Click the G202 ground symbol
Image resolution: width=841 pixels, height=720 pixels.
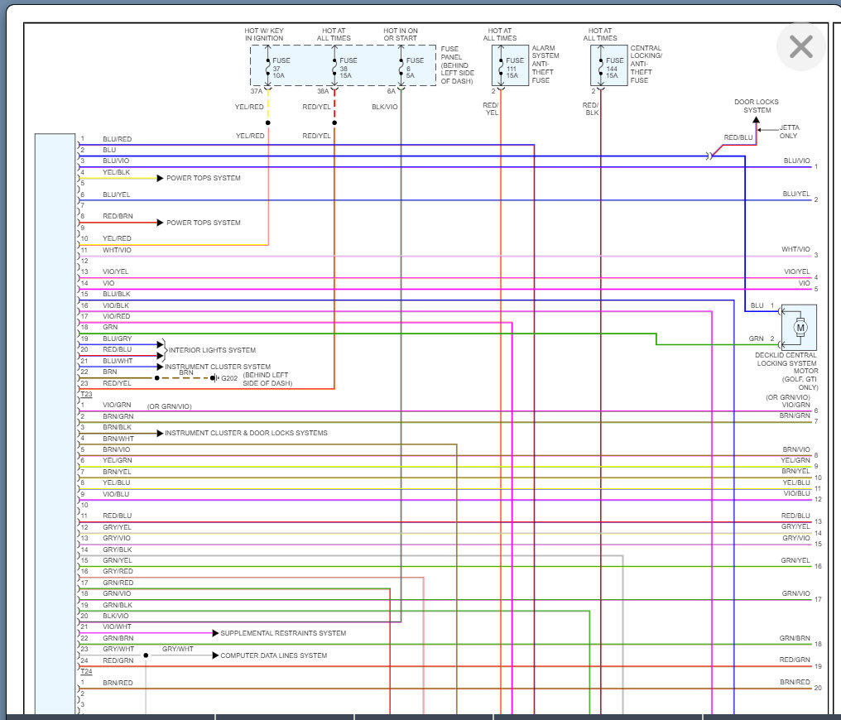tap(214, 378)
